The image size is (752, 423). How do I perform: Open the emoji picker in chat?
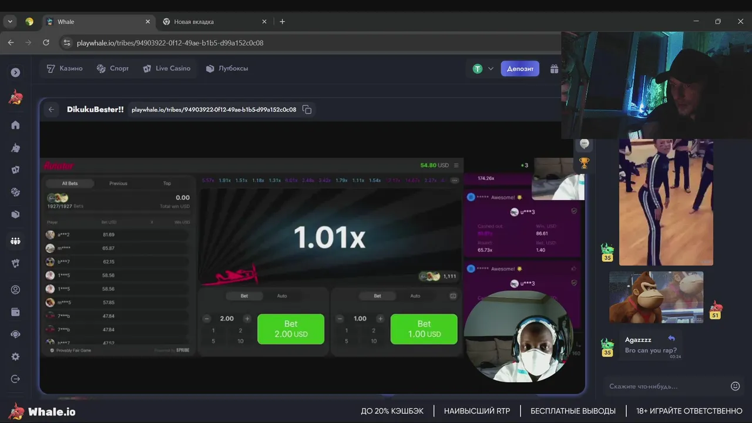pyautogui.click(x=735, y=386)
